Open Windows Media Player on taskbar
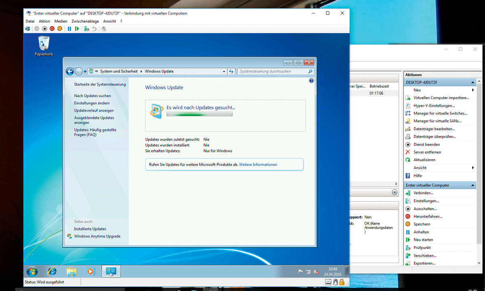This screenshot has width=485, height=291. click(90, 272)
